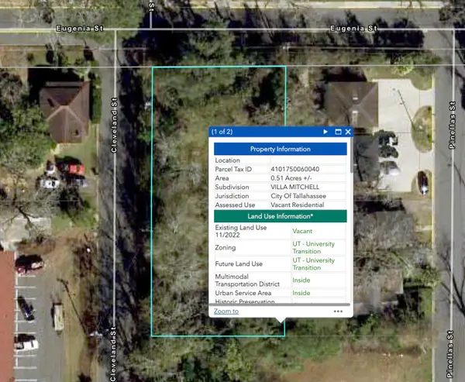Click the Zoning UT - University Transition value
The image size is (465, 382).
pos(313,247)
